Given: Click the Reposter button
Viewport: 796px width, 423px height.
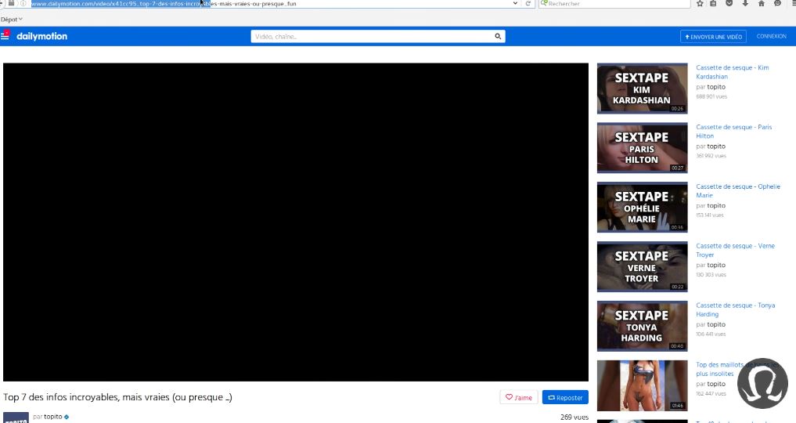Looking at the screenshot, I should click(565, 397).
